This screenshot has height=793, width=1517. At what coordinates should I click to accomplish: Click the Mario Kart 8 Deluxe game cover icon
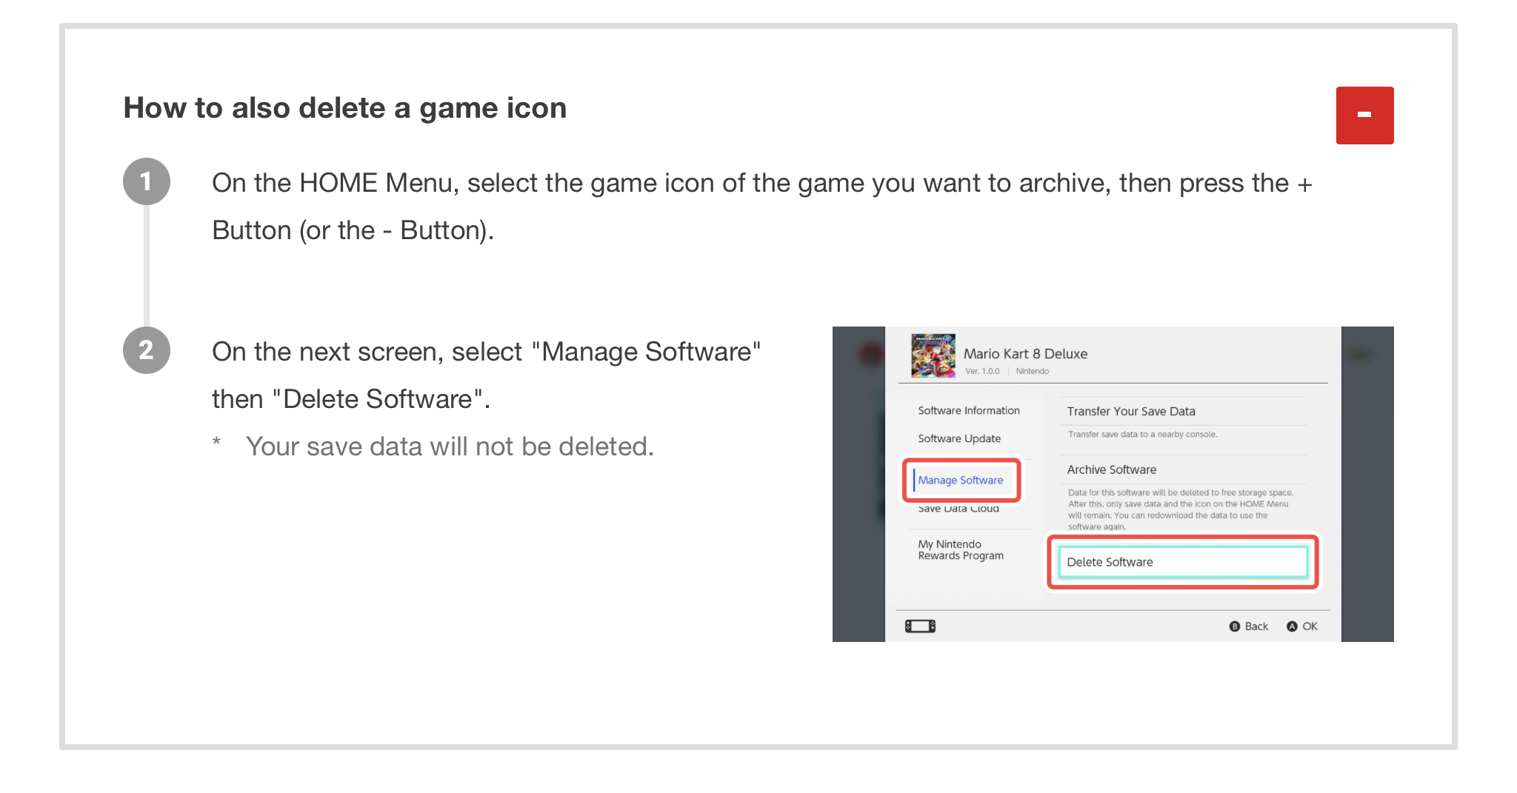(933, 355)
